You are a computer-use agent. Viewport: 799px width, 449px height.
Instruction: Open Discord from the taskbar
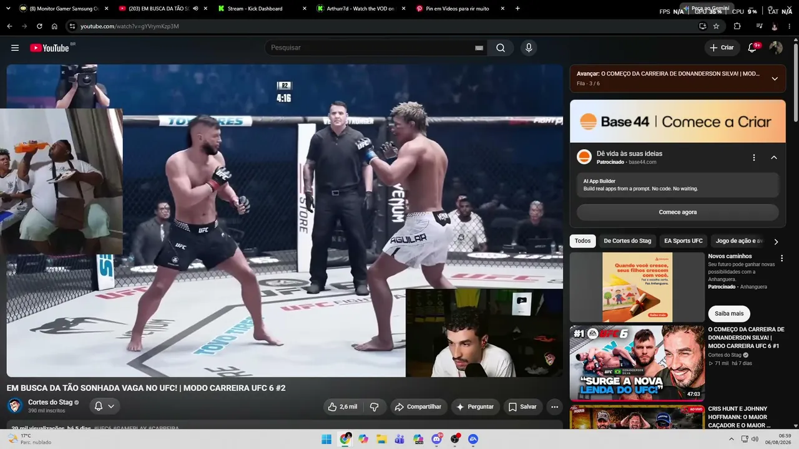436,439
